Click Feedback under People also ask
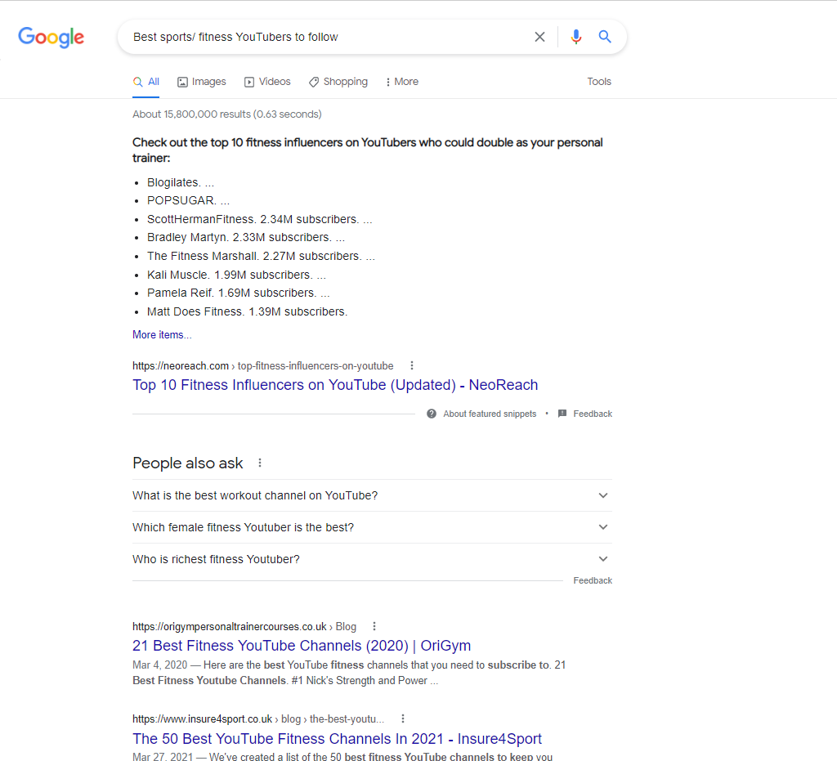Image resolution: width=837 pixels, height=761 pixels. point(593,580)
